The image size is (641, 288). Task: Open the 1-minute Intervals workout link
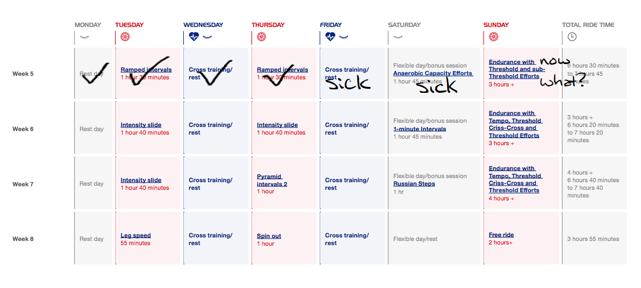tap(419, 129)
